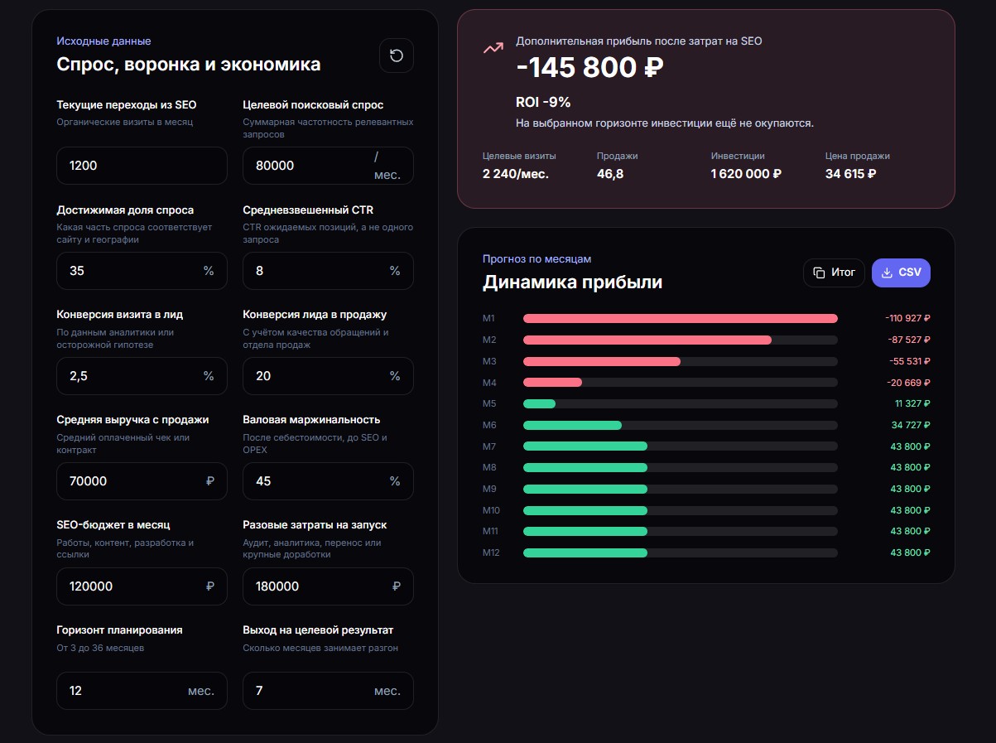The width and height of the screenshot is (996, 743).
Task: Click the M7 green progress bar
Action: pos(585,446)
